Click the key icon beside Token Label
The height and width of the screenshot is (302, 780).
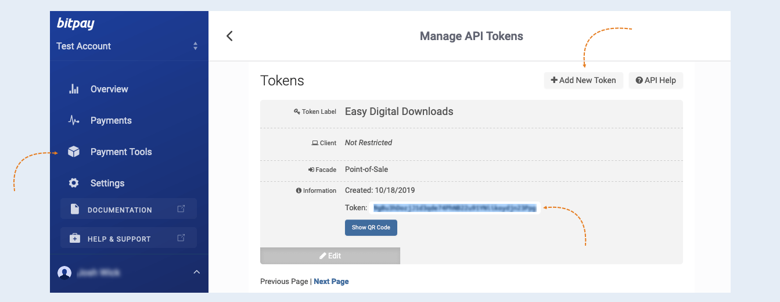pyautogui.click(x=297, y=112)
